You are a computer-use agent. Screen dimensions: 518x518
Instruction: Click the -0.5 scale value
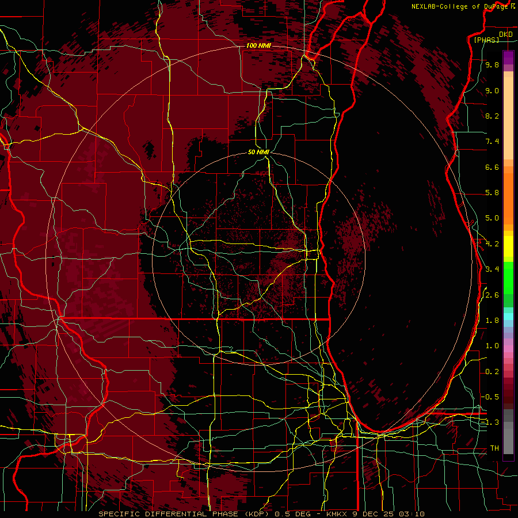click(490, 397)
